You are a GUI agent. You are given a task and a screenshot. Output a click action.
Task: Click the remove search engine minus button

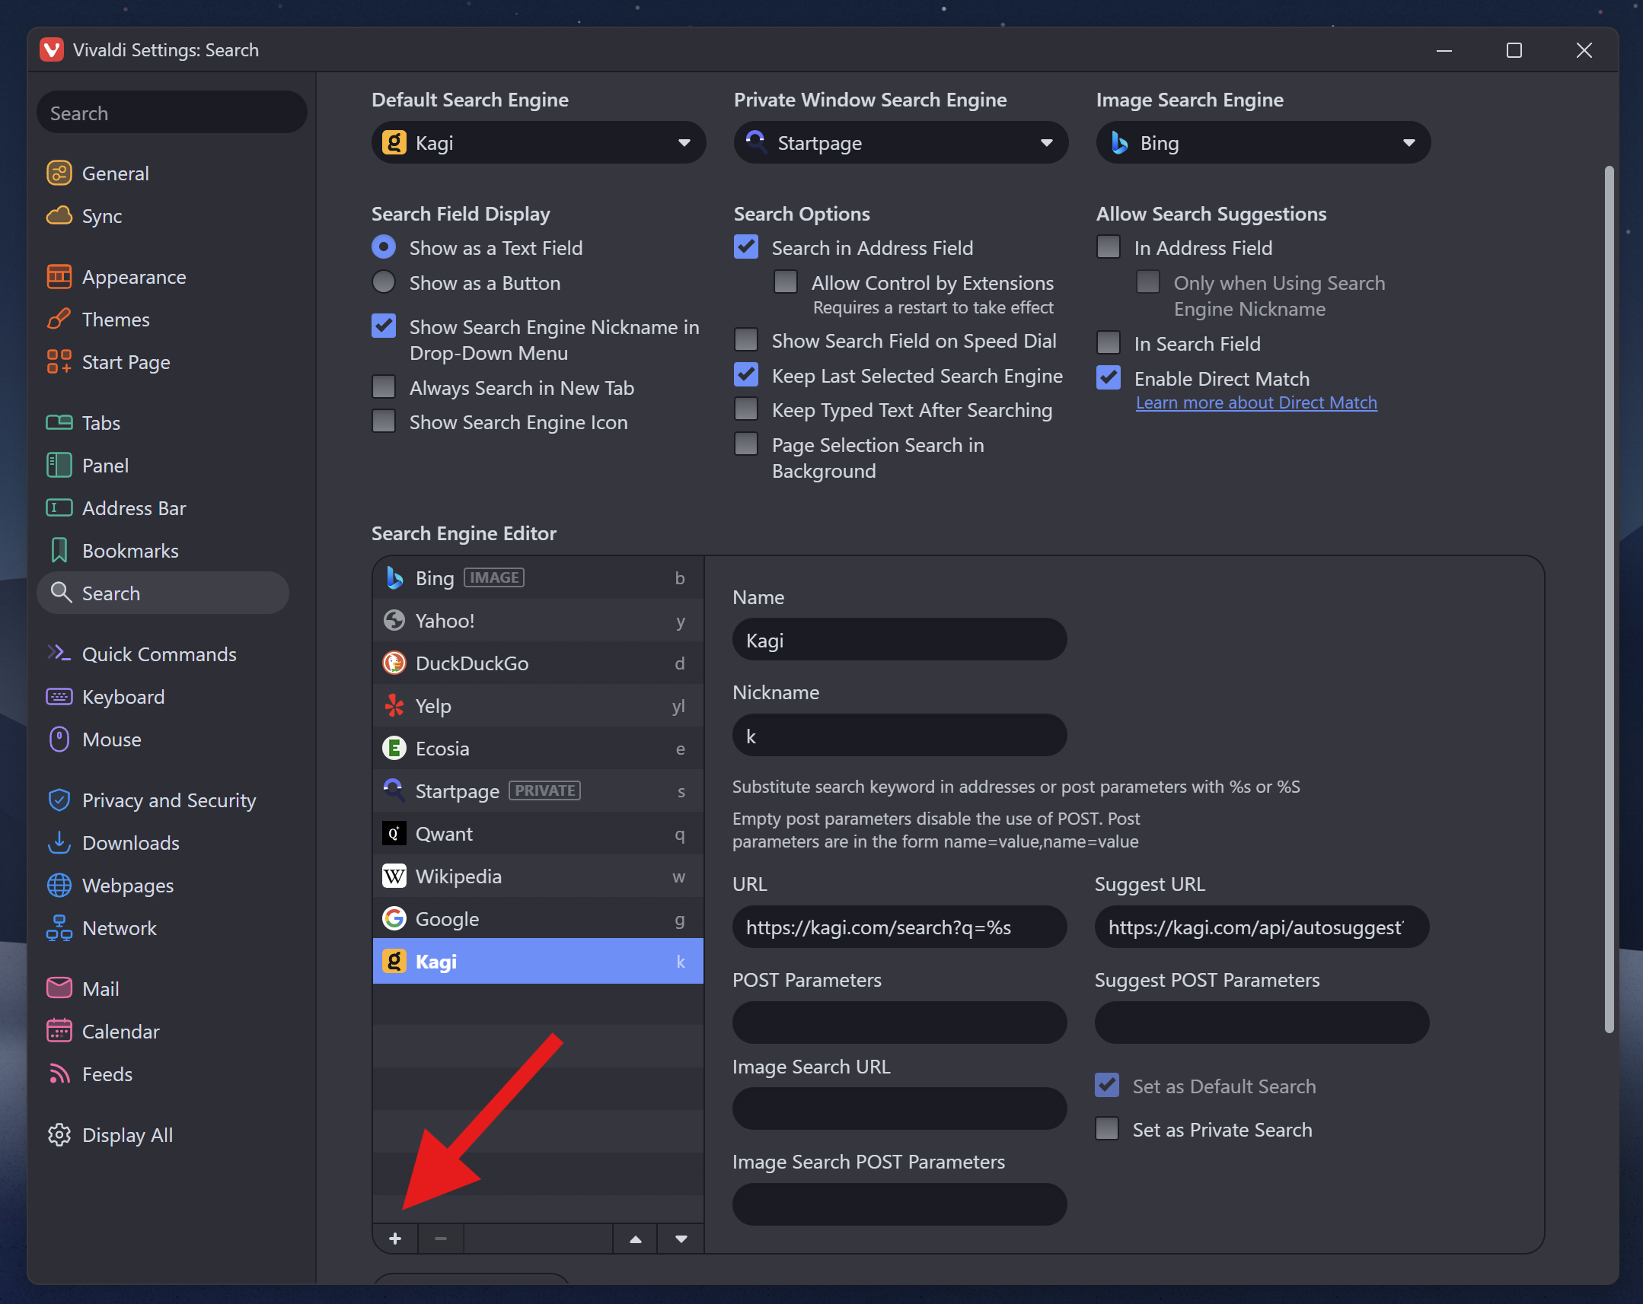441,1239
